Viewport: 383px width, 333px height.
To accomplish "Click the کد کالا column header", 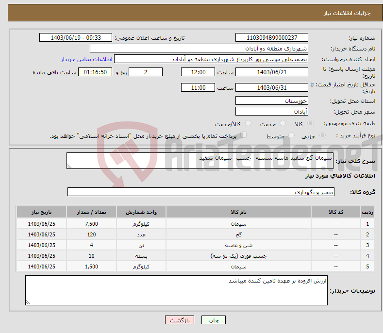I will pyautogui.click(x=336, y=212).
